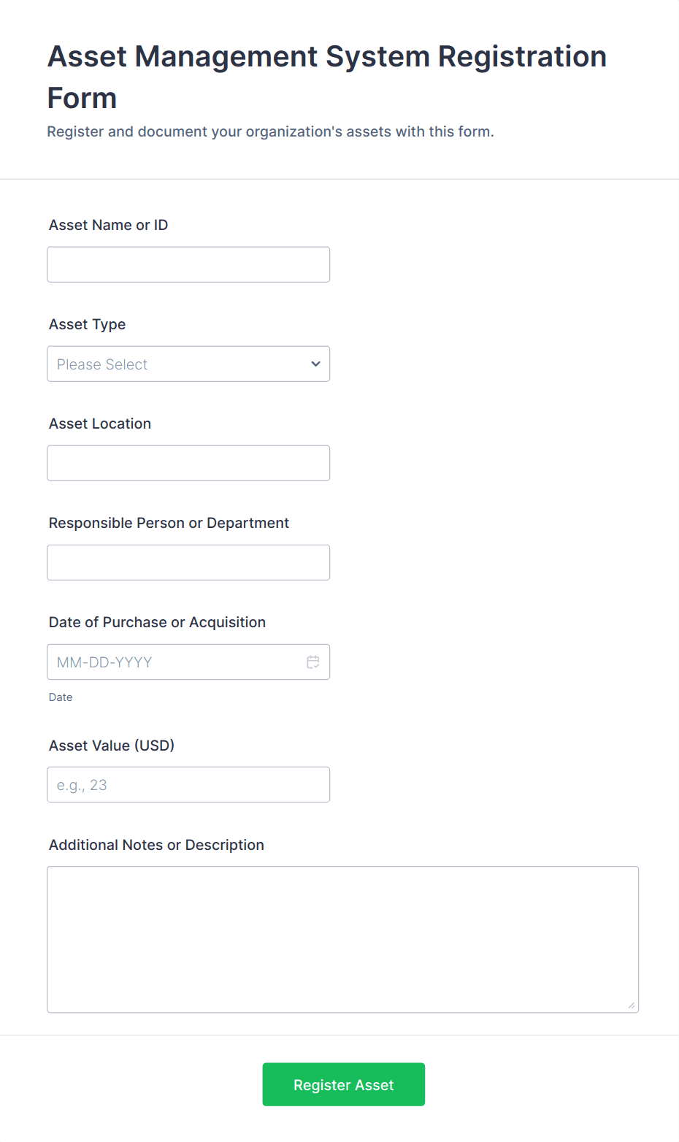This screenshot has width=679, height=1142.
Task: Open the calendar date picker icon
Action: click(x=313, y=662)
